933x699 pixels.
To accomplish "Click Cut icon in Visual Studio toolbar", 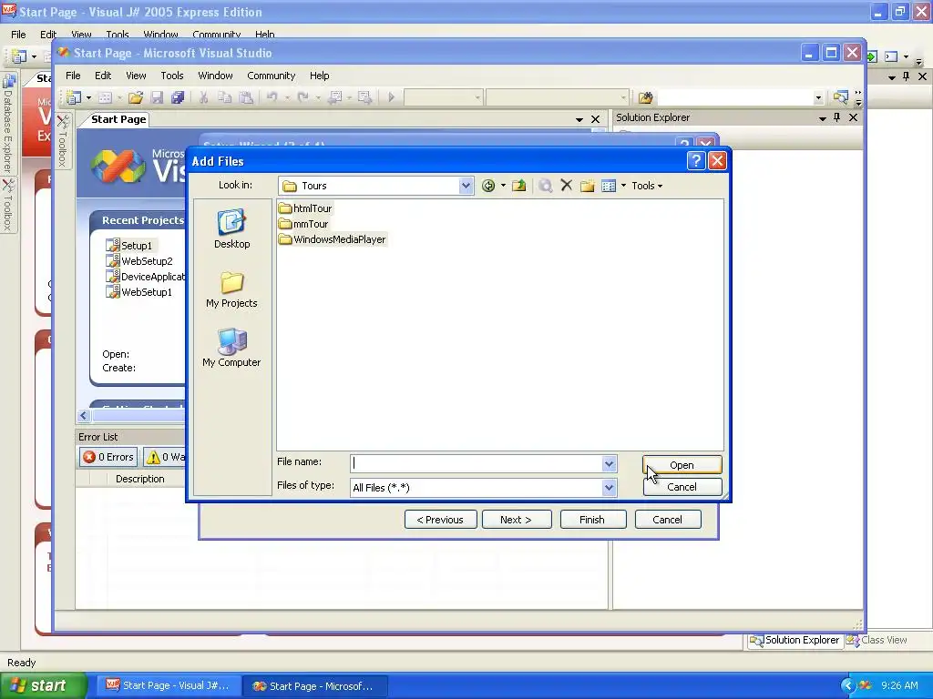I will click(x=203, y=97).
